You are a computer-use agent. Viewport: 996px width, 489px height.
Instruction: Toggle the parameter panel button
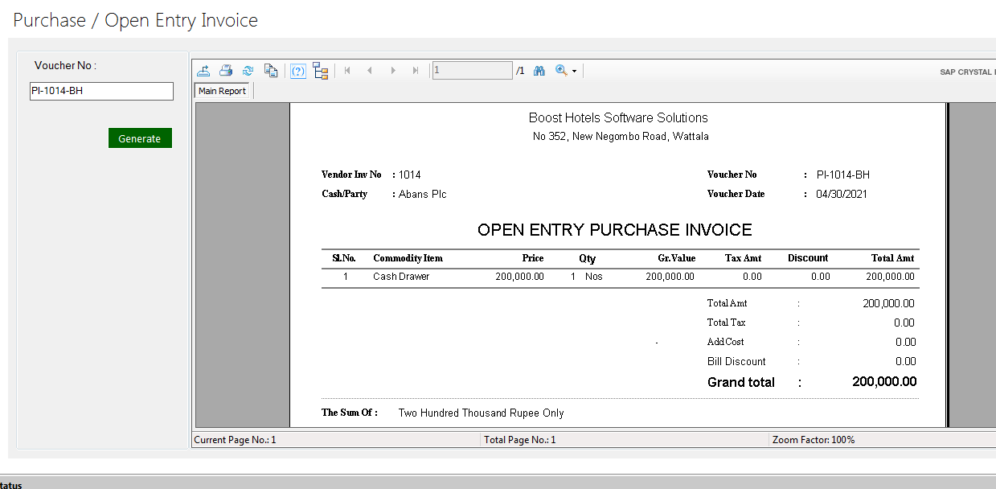[x=298, y=71]
